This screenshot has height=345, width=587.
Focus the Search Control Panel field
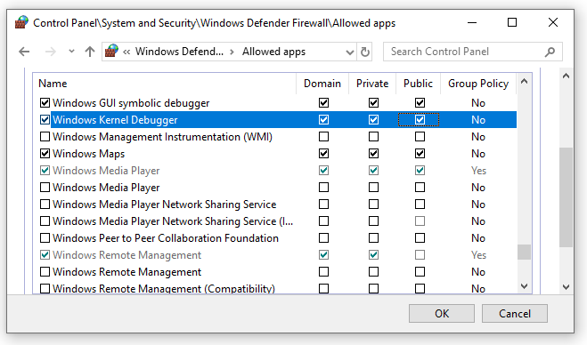[472, 52]
